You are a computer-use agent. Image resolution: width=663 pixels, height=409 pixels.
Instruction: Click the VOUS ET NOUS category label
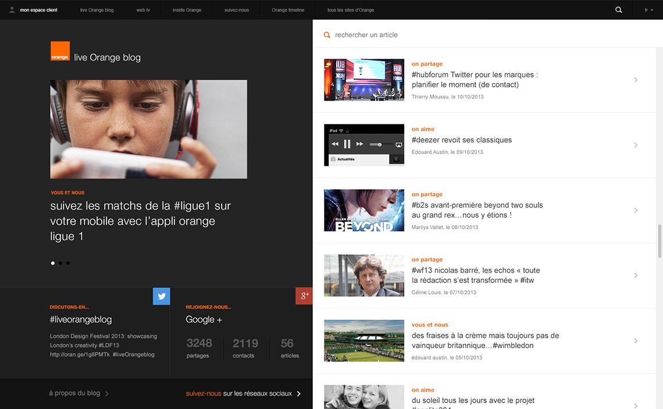pyautogui.click(x=67, y=193)
